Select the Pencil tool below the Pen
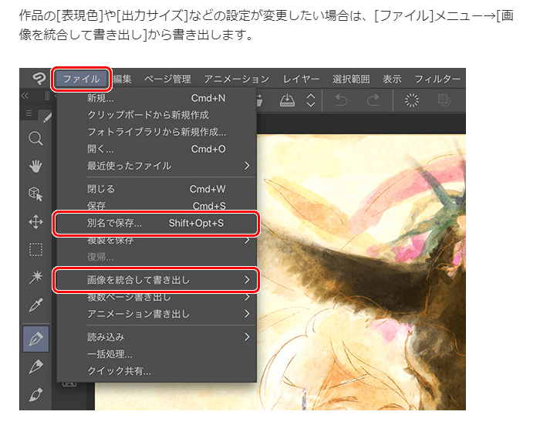The image size is (540, 425). [35, 366]
